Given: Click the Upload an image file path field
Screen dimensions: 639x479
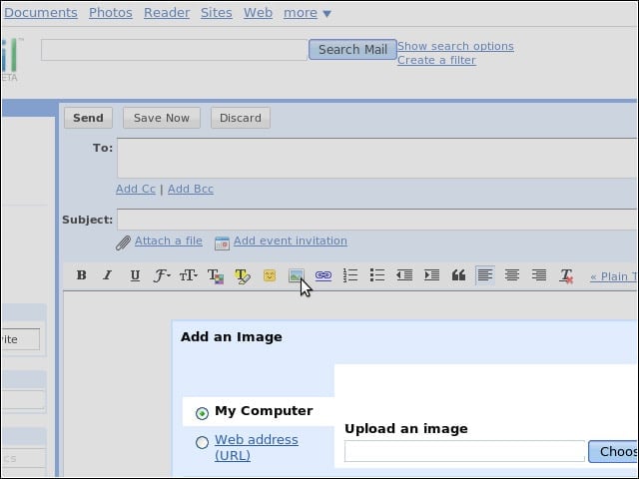Looking at the screenshot, I should (464, 451).
